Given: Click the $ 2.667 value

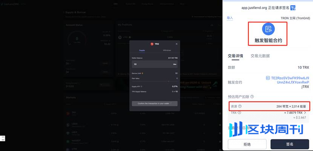Looking at the screenshot, I should point(299,118).
